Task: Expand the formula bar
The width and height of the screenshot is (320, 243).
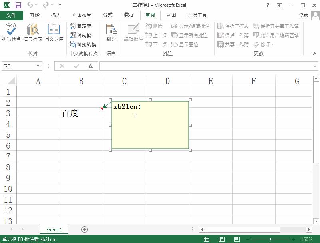Action: pos(315,66)
